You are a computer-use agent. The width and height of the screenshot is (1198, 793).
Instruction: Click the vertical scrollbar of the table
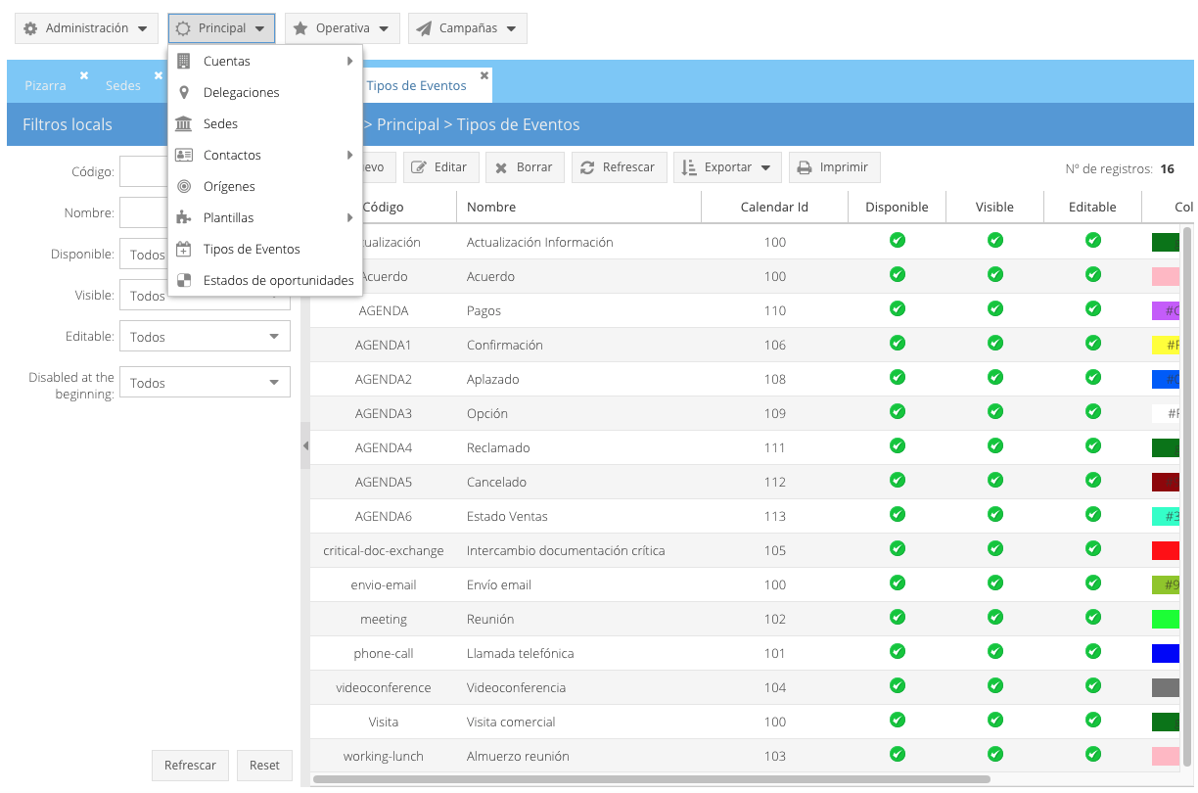1186,494
